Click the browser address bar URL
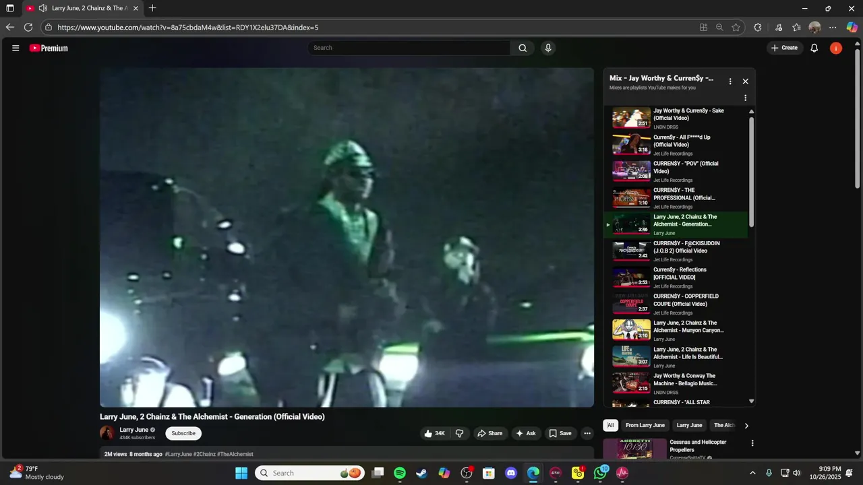This screenshot has width=863, height=485. [188, 28]
